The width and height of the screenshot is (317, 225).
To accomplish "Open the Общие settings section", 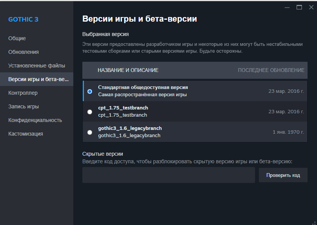I will [x=17, y=38].
